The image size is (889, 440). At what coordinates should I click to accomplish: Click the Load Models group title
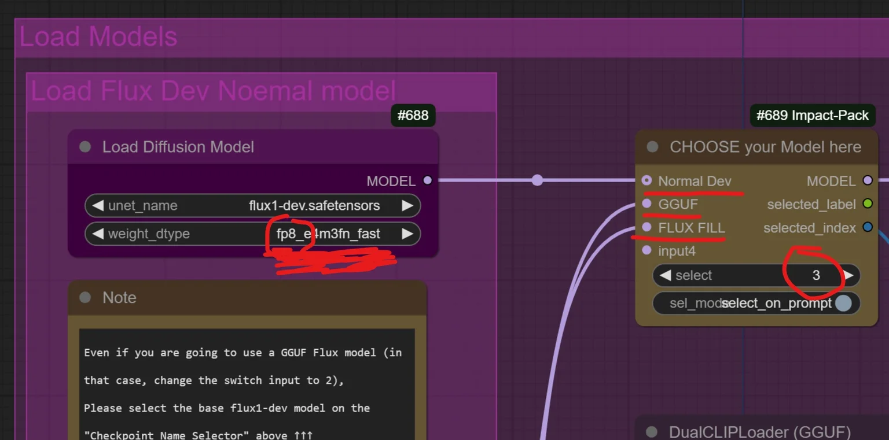(x=98, y=36)
